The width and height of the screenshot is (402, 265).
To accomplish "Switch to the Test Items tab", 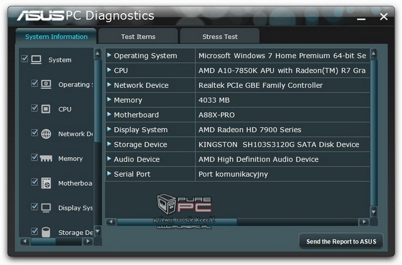I will (x=138, y=36).
